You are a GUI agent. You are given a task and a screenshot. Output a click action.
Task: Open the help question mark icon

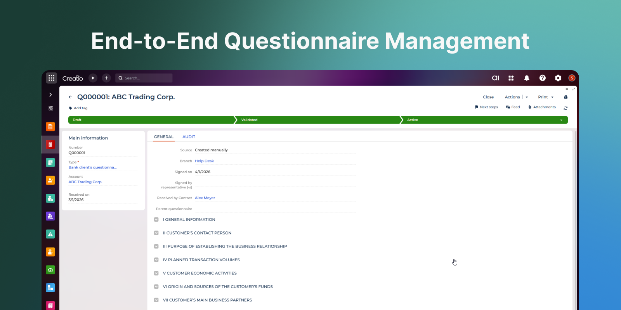[x=542, y=78]
